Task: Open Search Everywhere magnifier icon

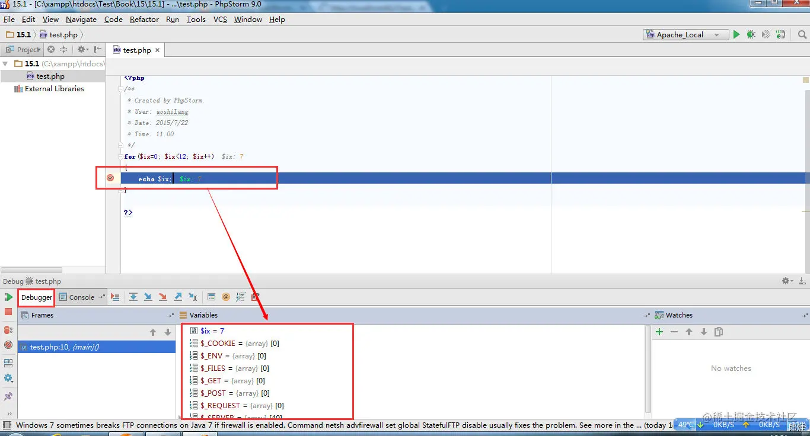Action: tap(802, 35)
